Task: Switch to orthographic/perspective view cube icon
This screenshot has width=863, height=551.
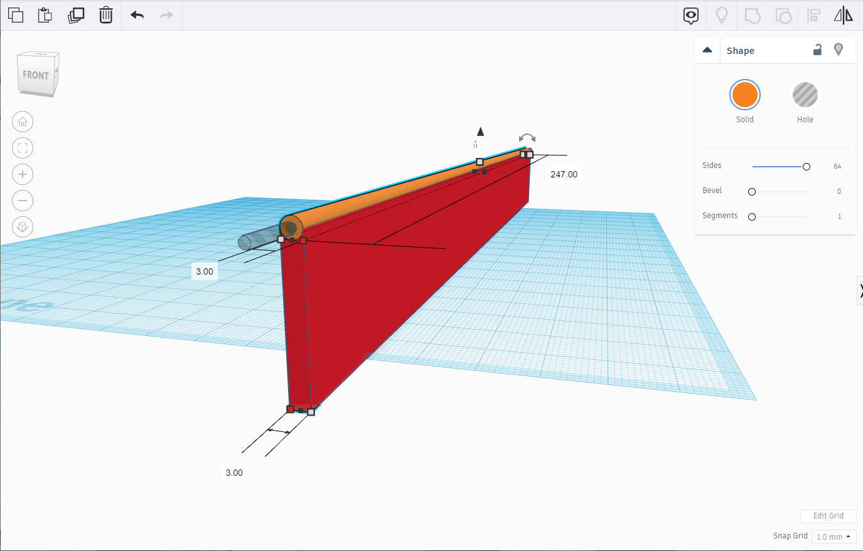Action: [x=23, y=227]
